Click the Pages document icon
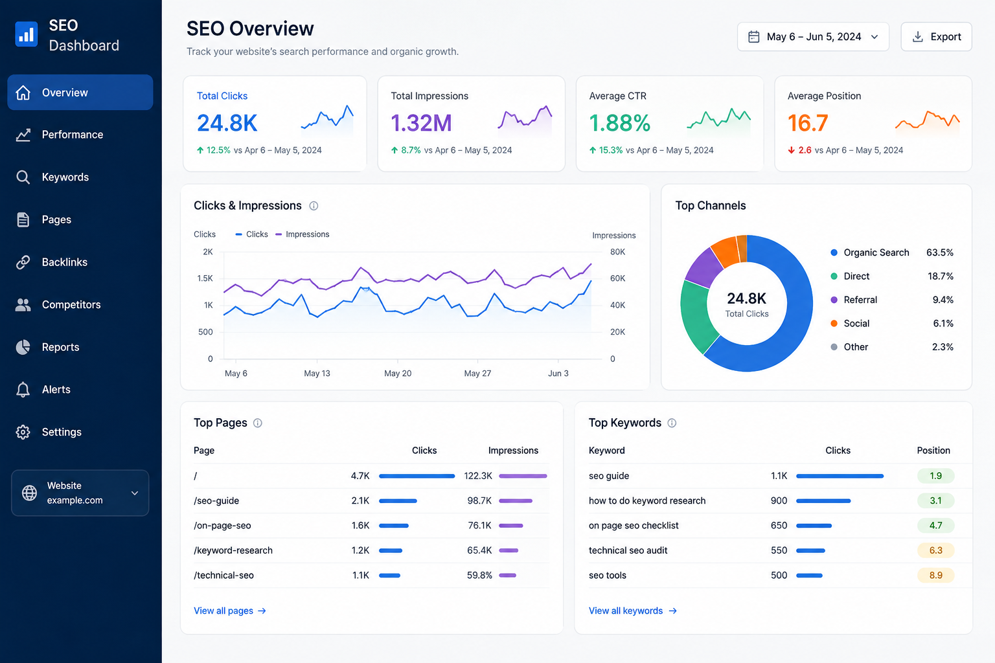Image resolution: width=995 pixels, height=663 pixels. coord(23,219)
